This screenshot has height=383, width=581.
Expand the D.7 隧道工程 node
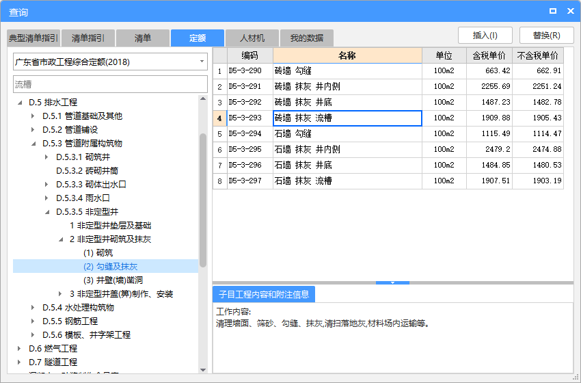[x=19, y=362]
